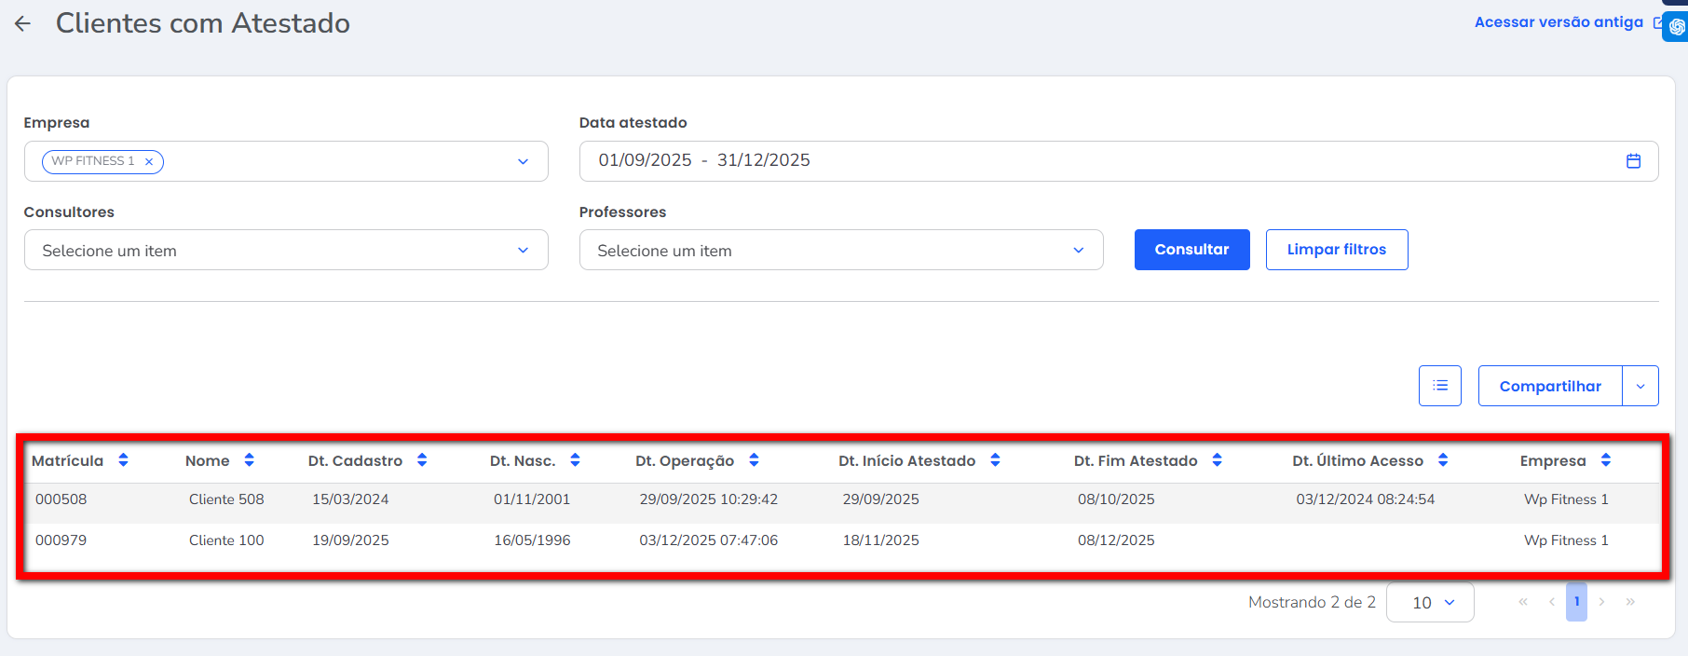
Task: Open the Consultores dropdown
Action: pos(523,251)
